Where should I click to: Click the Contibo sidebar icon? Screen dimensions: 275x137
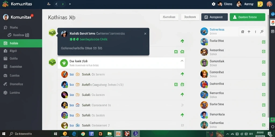coord(5,75)
